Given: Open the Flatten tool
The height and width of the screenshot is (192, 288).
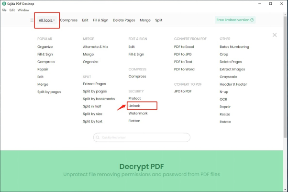Looking at the screenshot, I should (x=134, y=121).
